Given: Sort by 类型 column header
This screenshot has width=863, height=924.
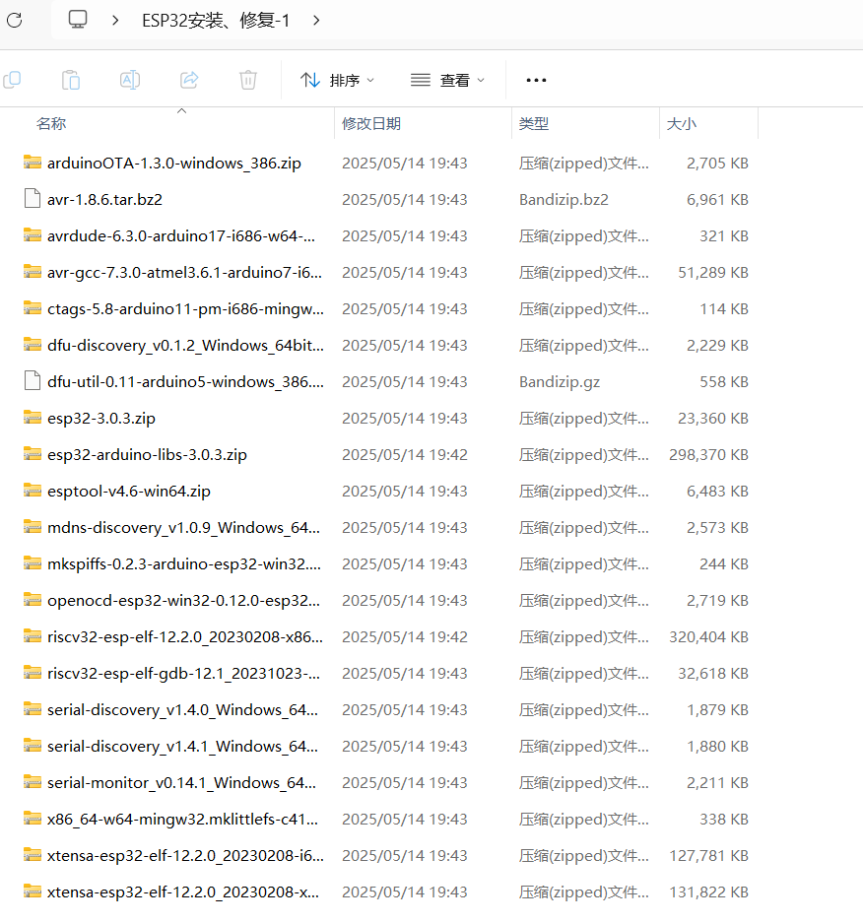Looking at the screenshot, I should (x=534, y=124).
